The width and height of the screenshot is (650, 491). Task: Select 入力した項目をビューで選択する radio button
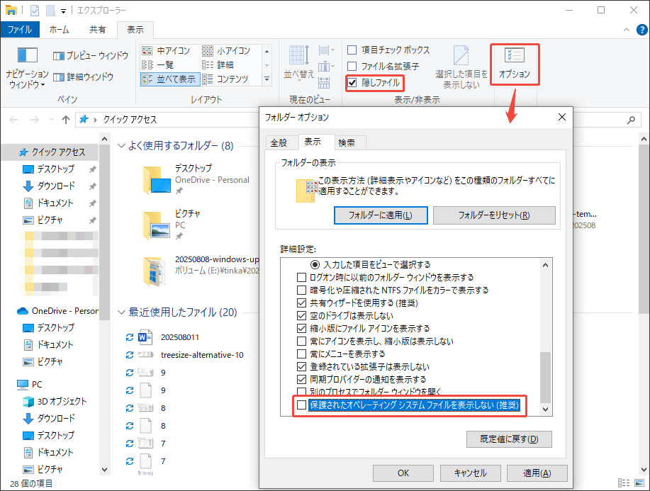coord(315,264)
